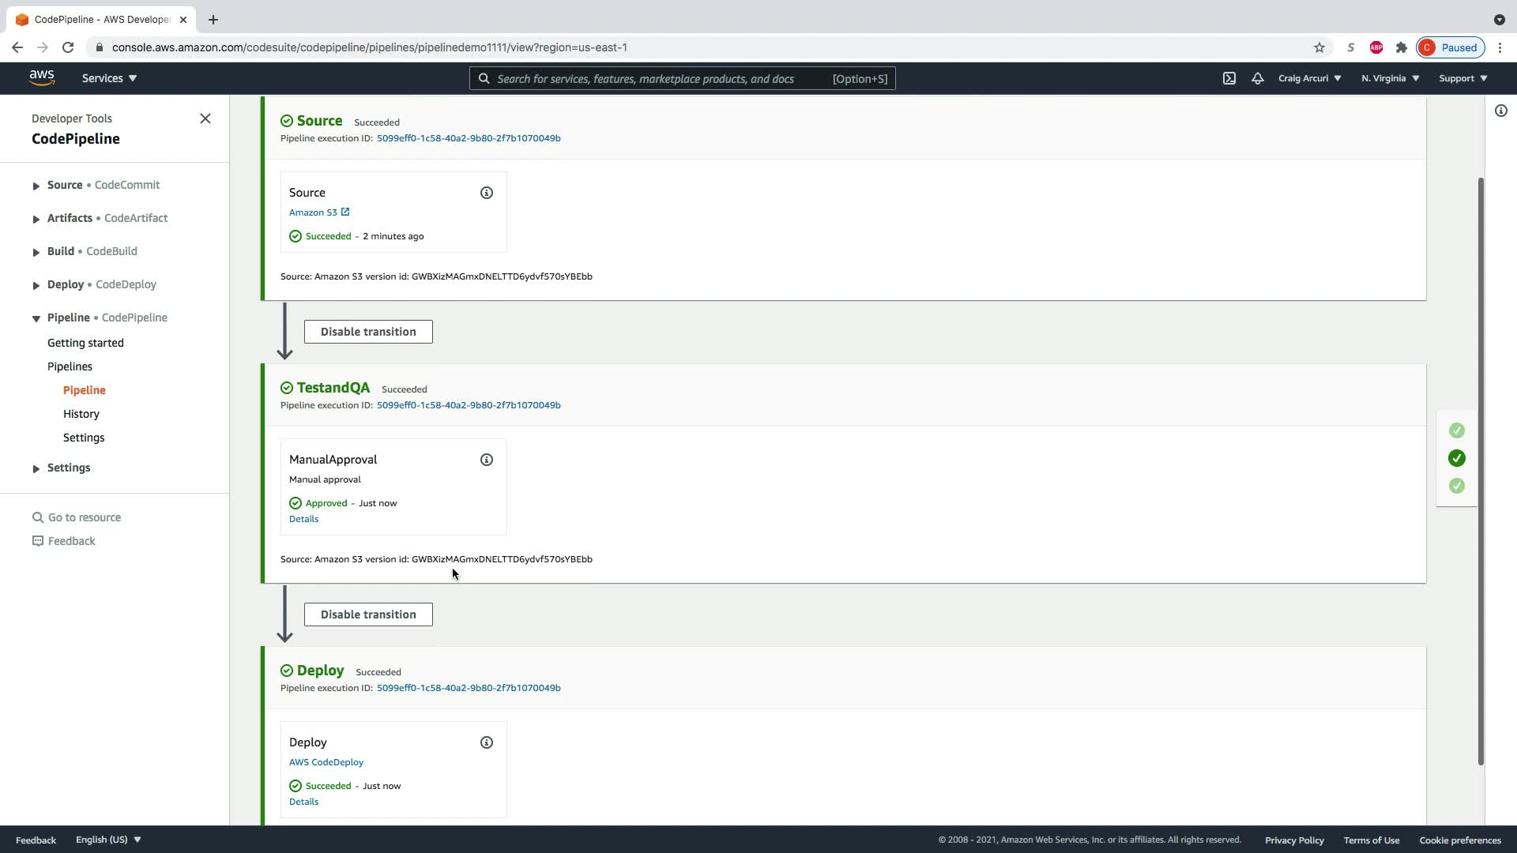Image resolution: width=1517 pixels, height=853 pixels.
Task: Collapse Pipeline CodePipeline tree section
Action: click(x=36, y=318)
